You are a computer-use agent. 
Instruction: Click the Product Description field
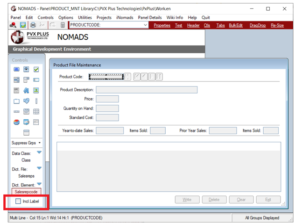click(146, 90)
